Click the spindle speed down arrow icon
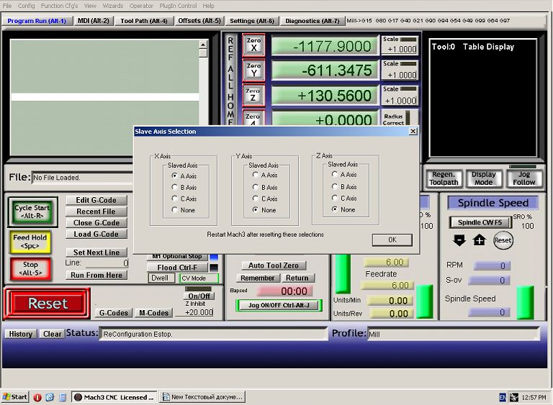 [x=459, y=240]
